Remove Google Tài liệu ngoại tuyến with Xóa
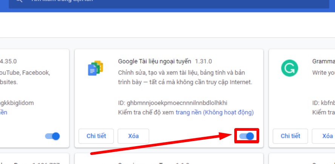Image resolution: width=335 pixels, height=164 pixels. point(133,136)
